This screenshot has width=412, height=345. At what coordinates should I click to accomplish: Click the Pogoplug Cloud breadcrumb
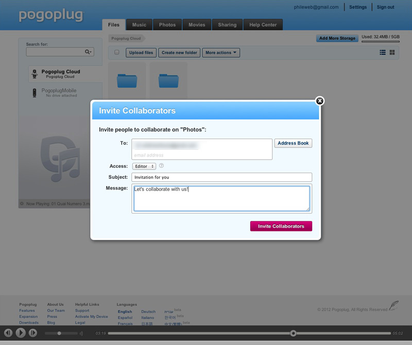click(126, 39)
